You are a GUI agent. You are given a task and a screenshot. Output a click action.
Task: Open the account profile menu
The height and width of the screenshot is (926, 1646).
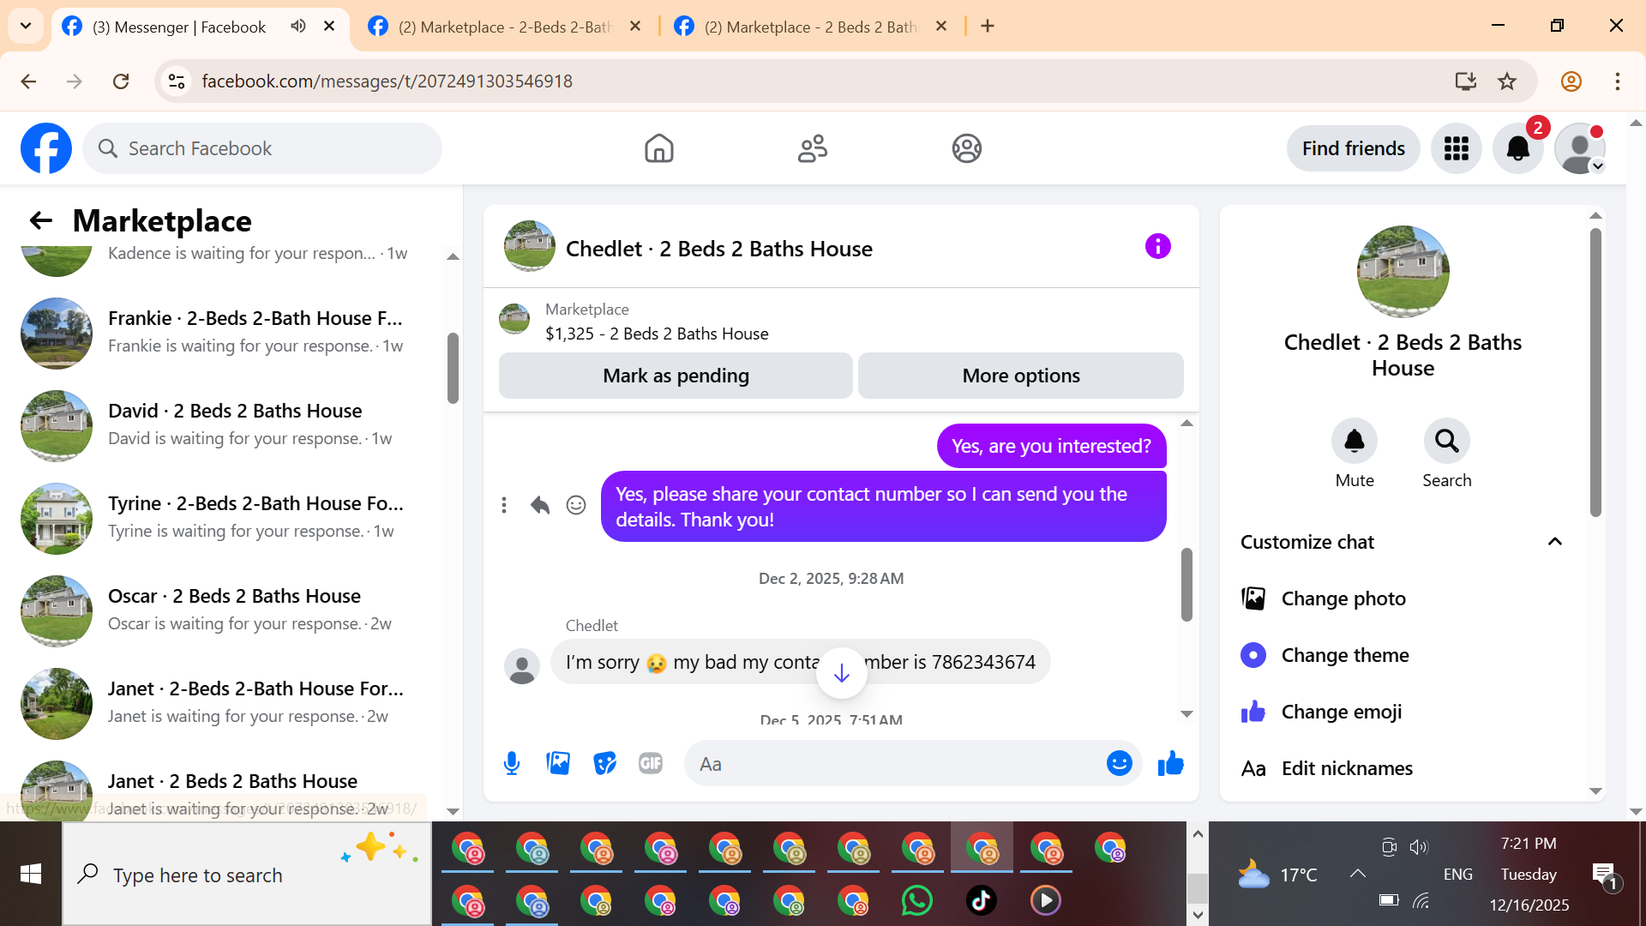coord(1579,148)
